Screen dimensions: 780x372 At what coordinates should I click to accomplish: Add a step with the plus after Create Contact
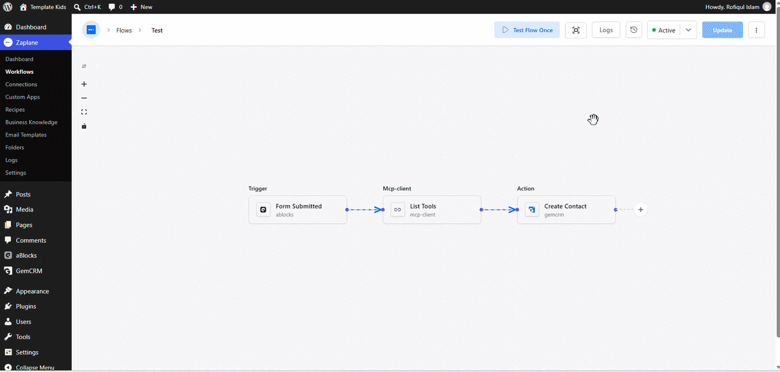click(x=640, y=210)
